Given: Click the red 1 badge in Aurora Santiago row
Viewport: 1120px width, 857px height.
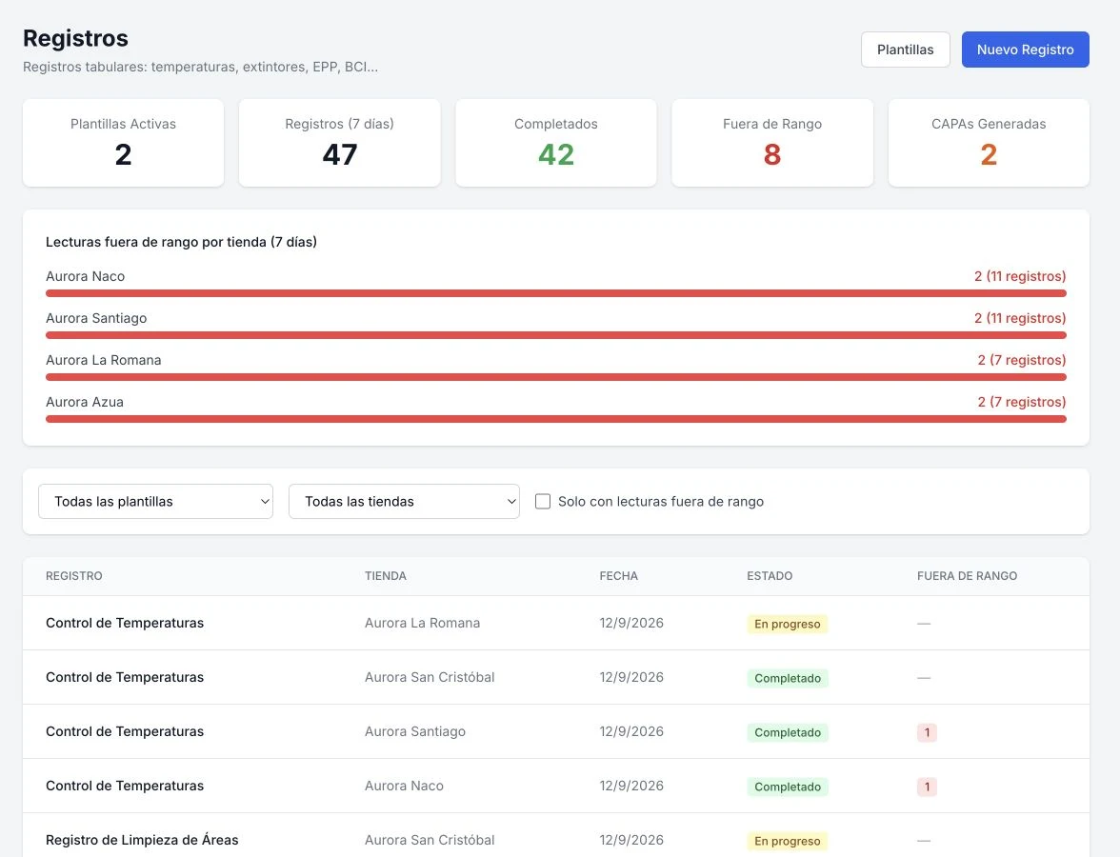Looking at the screenshot, I should click(928, 733).
